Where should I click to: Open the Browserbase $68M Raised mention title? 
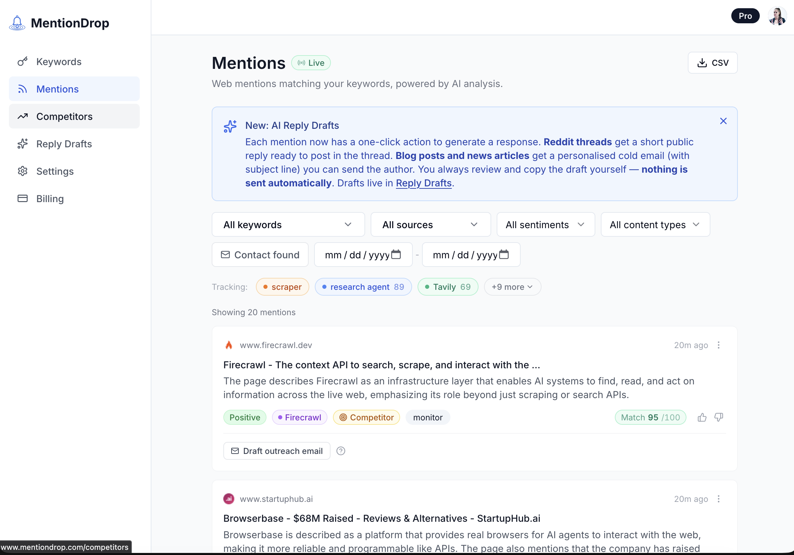(x=382, y=518)
